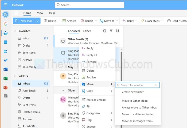Image resolution: width=187 pixels, height=128 pixels.
Task: Open Deleted Items folder
Action: click(31, 112)
